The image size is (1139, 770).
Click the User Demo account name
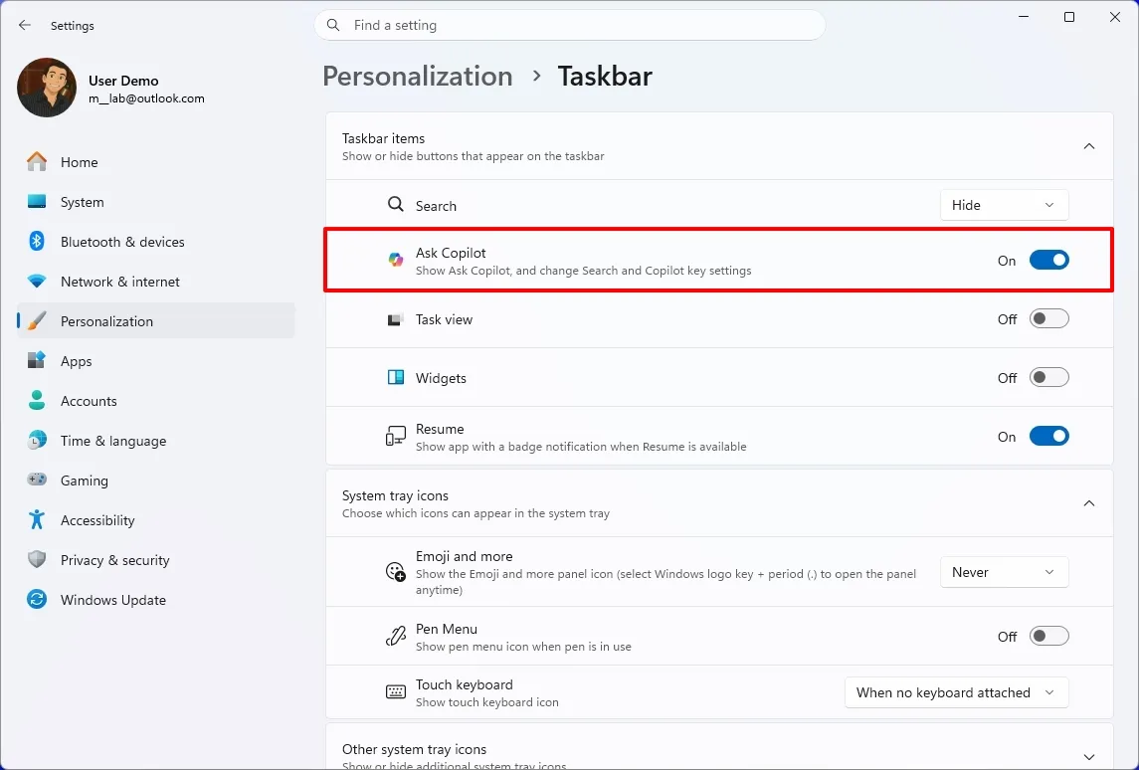point(123,81)
